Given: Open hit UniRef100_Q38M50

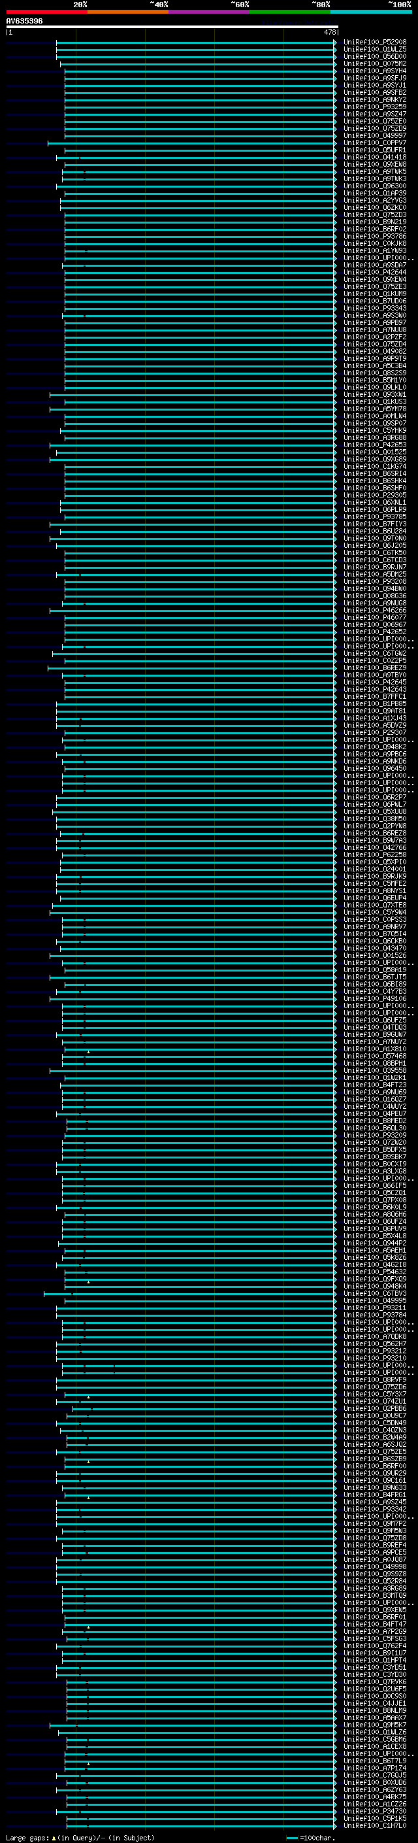Looking at the screenshot, I should pyautogui.click(x=375, y=819).
